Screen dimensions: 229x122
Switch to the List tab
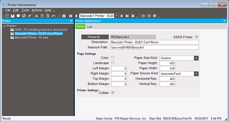pyautogui.click(x=90, y=27)
